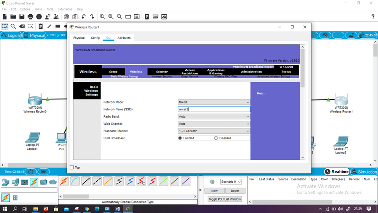Select Disabled for SSID Broadcast

click(x=216, y=138)
